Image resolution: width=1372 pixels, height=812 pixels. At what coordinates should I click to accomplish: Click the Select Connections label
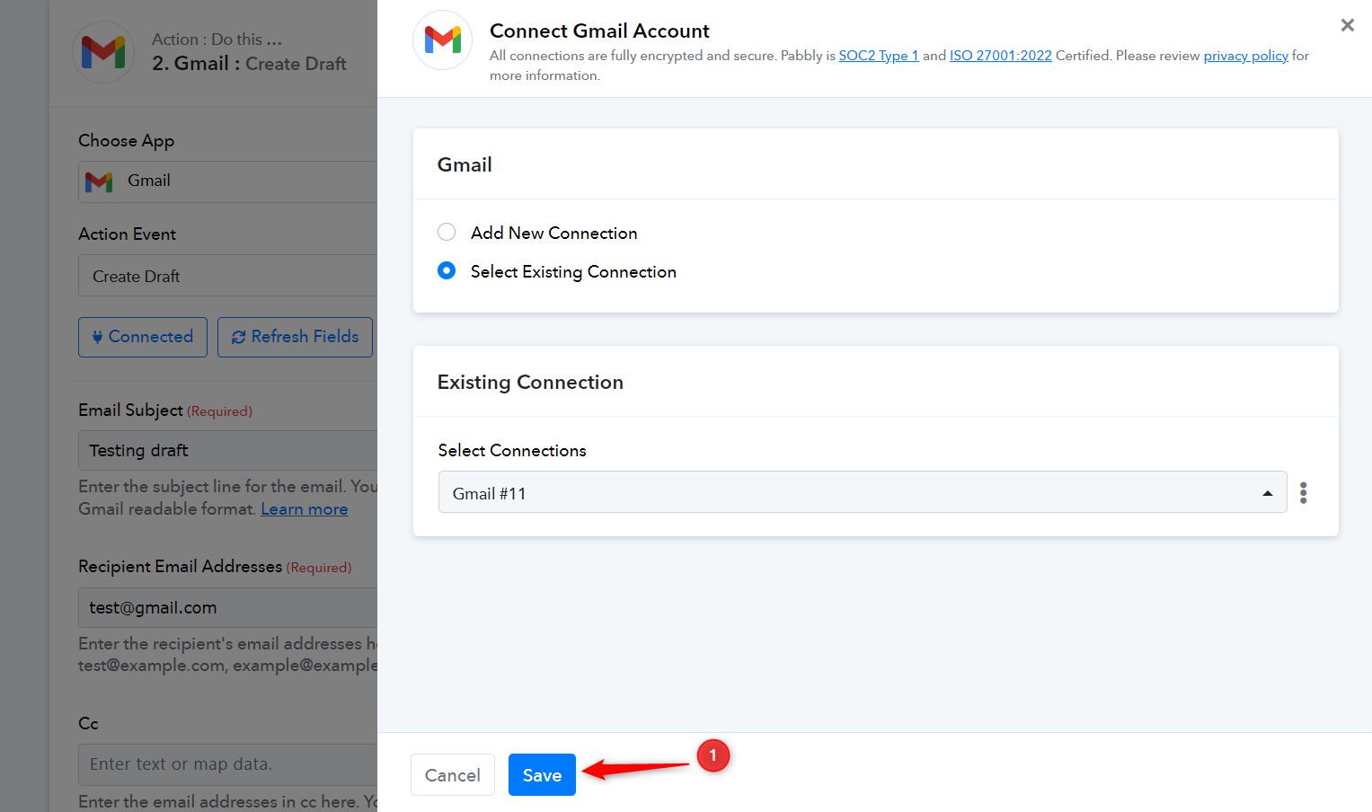click(512, 451)
